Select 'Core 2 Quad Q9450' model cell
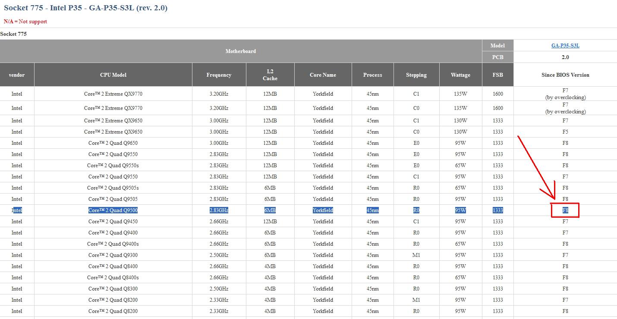The height and width of the screenshot is (319, 617). pos(113,222)
